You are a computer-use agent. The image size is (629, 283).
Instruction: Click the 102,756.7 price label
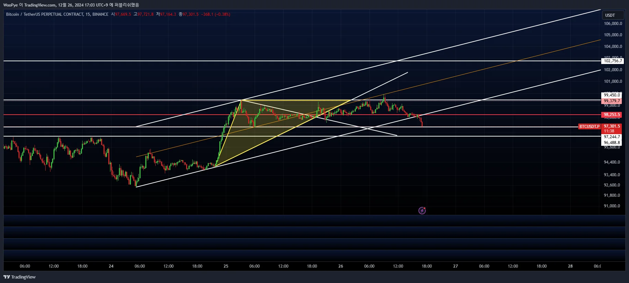pyautogui.click(x=613, y=61)
